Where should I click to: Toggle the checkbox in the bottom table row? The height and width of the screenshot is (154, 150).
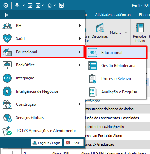coord(15,152)
